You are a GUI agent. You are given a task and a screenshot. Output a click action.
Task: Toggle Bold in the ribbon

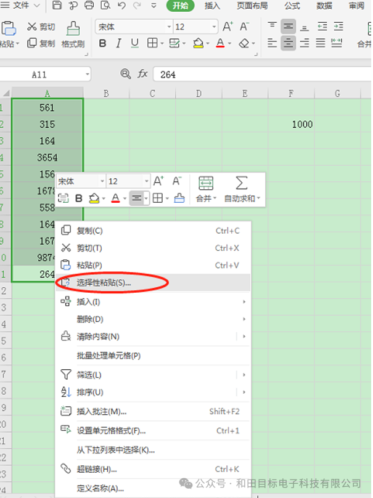[102, 43]
